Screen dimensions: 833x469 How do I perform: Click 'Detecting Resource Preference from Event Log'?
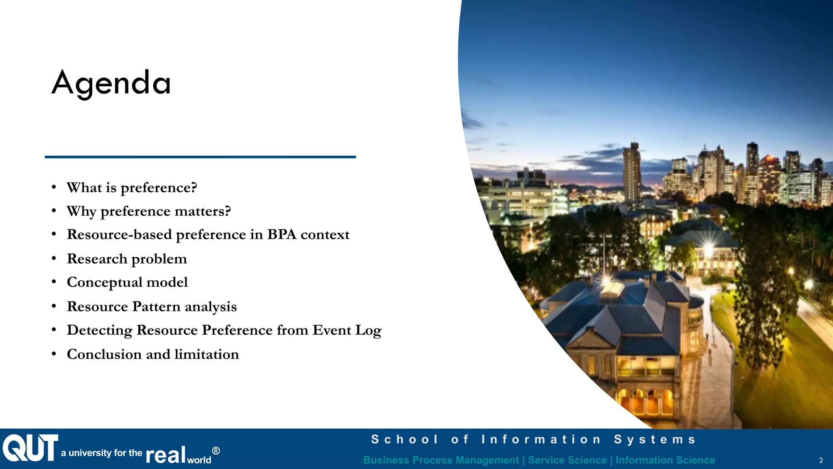pyautogui.click(x=224, y=330)
